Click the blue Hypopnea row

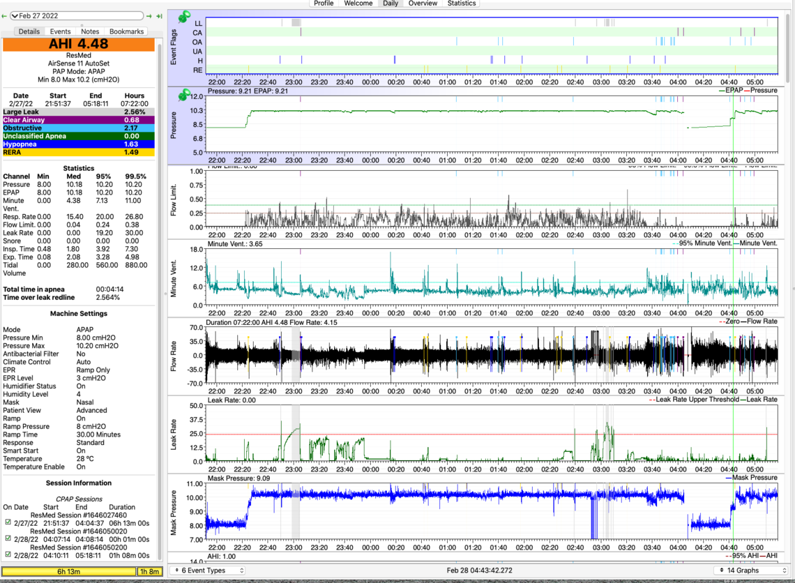[79, 144]
